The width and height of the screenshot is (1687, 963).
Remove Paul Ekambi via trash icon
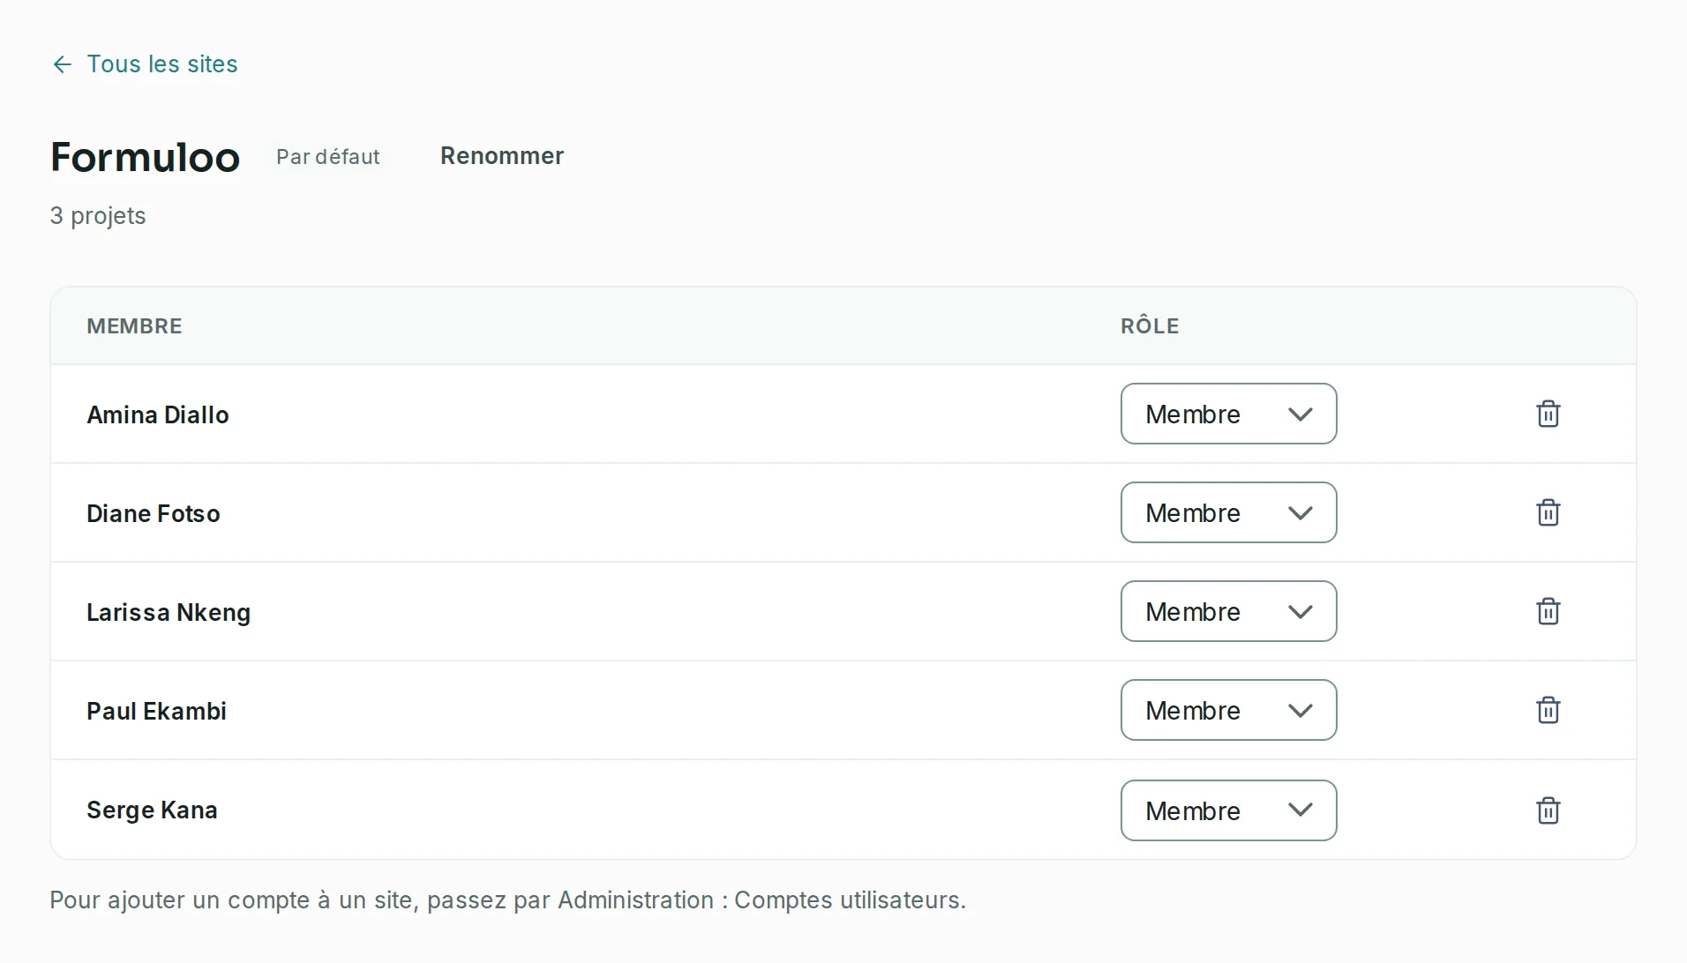click(x=1548, y=710)
